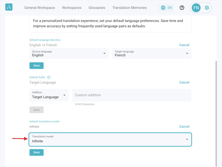This screenshot has width=222, height=167.
Task: Save the default translation model
Action: pyautogui.click(x=36, y=152)
